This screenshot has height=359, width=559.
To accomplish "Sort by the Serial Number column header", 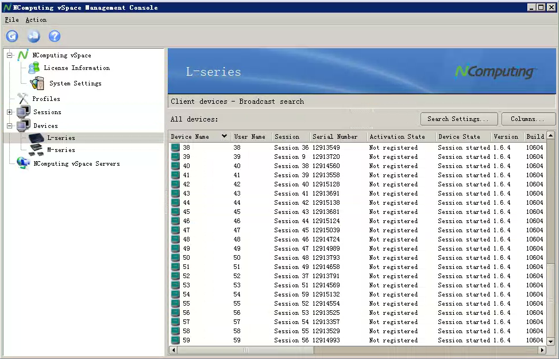I will 335,136.
